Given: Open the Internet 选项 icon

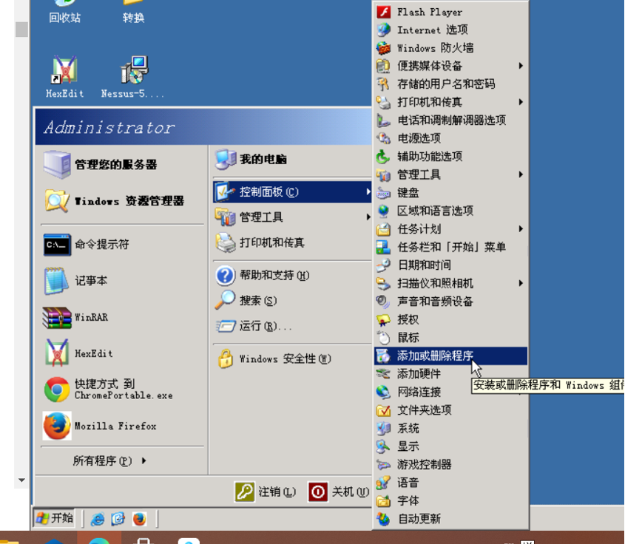Looking at the screenshot, I should pyautogui.click(x=384, y=30).
